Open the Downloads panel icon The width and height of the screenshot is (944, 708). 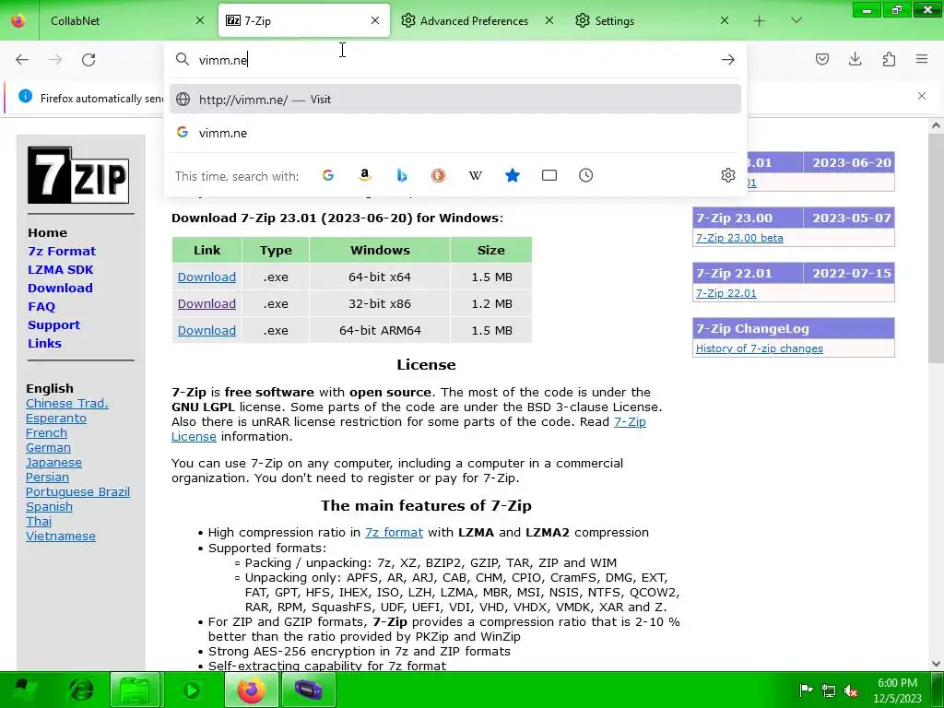pyautogui.click(x=855, y=59)
